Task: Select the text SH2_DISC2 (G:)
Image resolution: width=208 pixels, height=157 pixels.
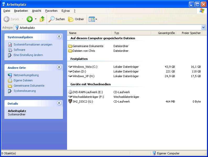Action: (83, 102)
